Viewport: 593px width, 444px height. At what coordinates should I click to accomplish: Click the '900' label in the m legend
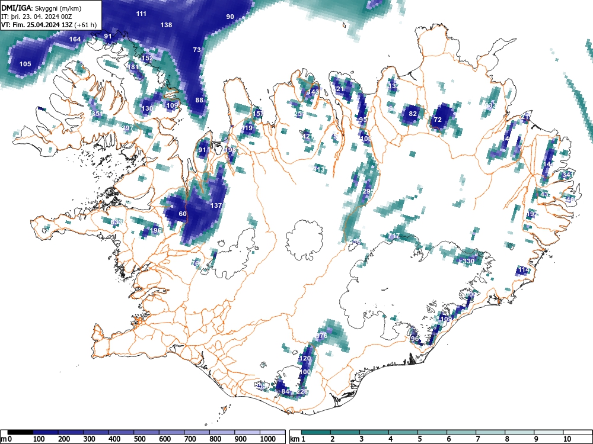click(241, 439)
